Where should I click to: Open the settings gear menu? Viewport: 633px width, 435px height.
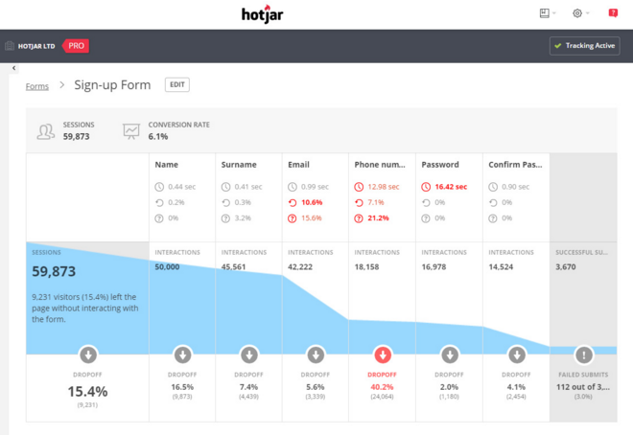(x=580, y=13)
